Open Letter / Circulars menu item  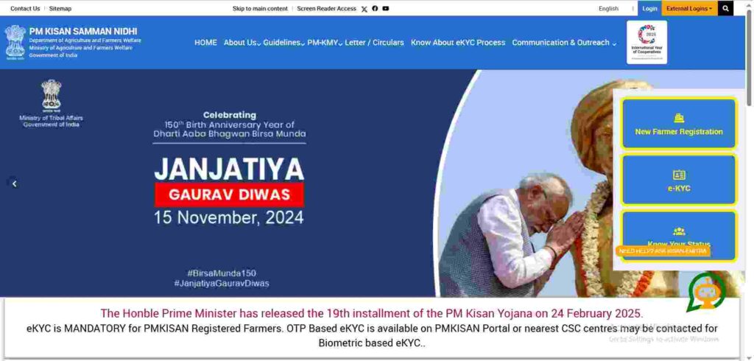(374, 42)
